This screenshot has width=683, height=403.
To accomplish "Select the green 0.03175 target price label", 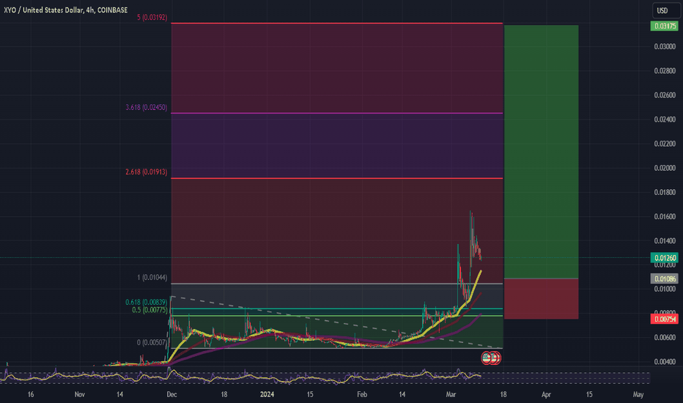I will (x=664, y=26).
